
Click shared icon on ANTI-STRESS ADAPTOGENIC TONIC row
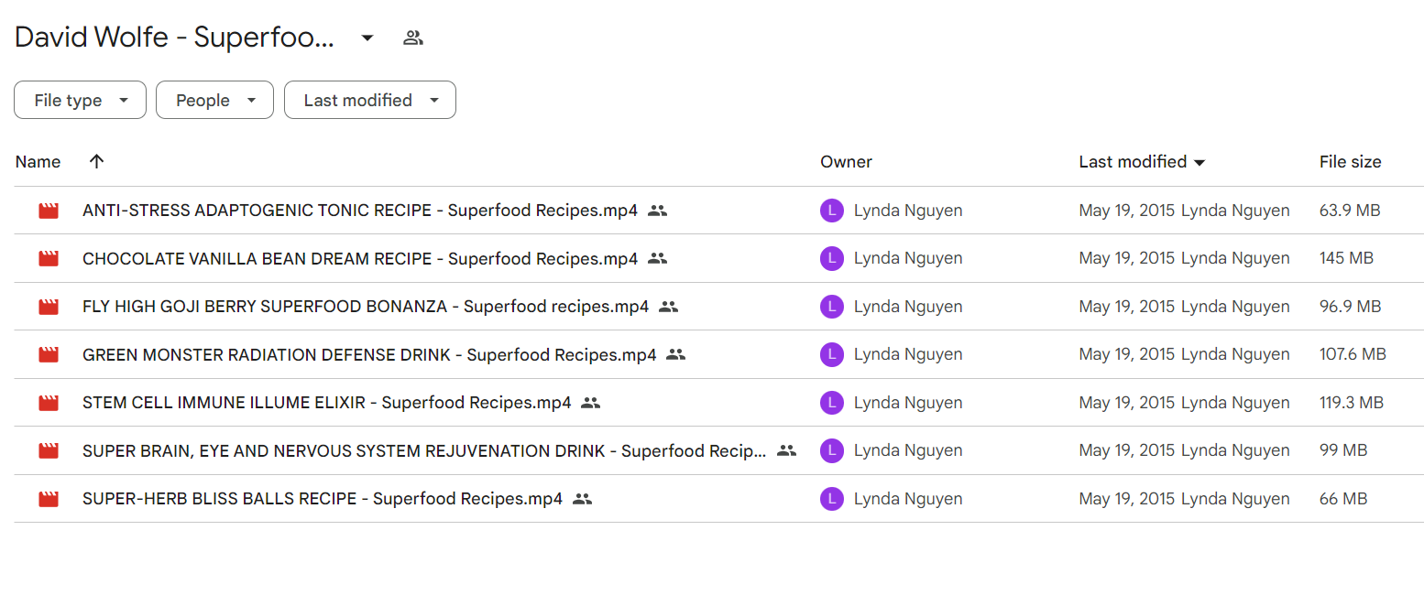point(657,211)
